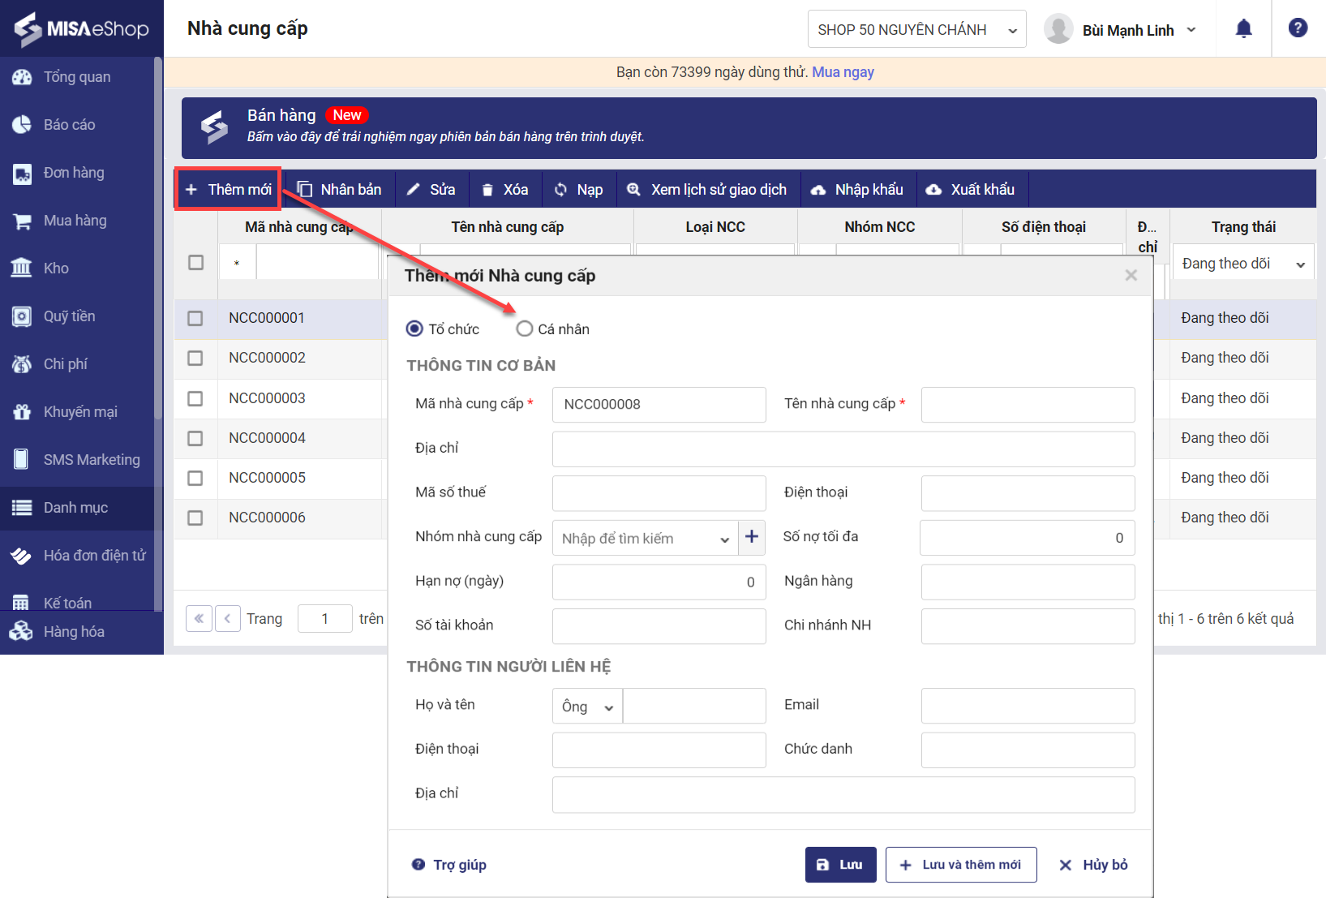Open the SHOP 50 NGUYÊN CHÁNH dropdown
Screen dimensions: 1326x898
916,30
